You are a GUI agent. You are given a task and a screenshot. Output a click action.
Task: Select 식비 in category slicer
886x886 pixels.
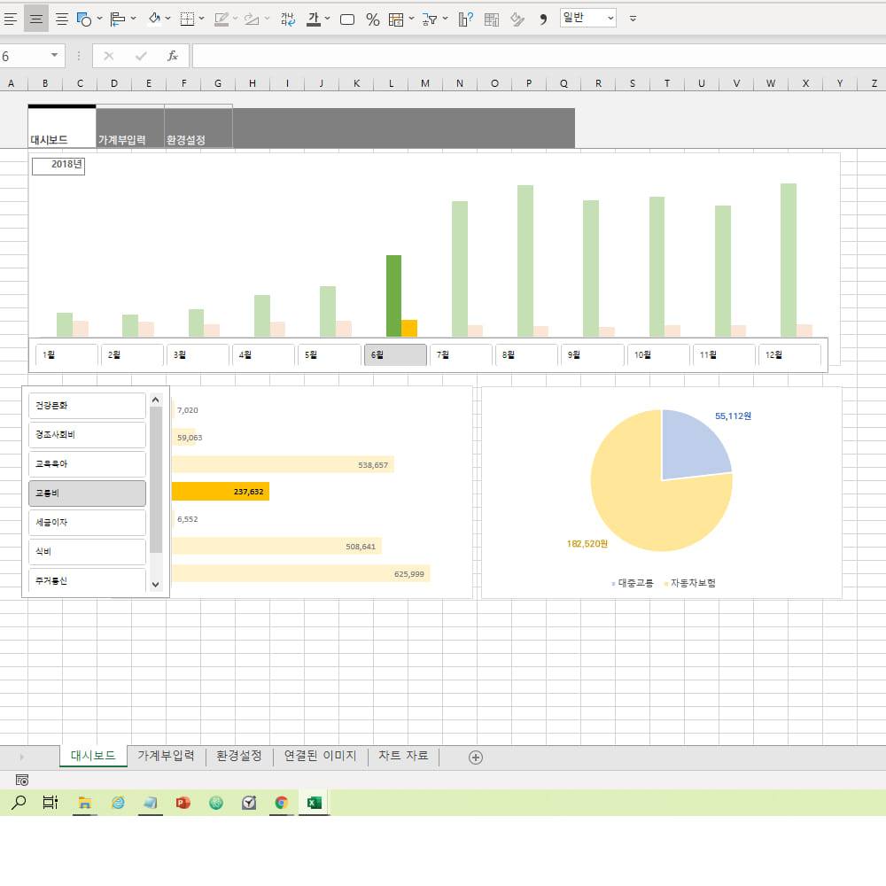(x=87, y=552)
